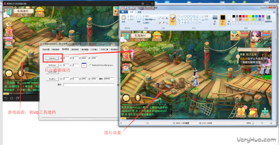Tap the Android recent apps icon in emulator
Screen dimensions: 279x145
(17, 98)
